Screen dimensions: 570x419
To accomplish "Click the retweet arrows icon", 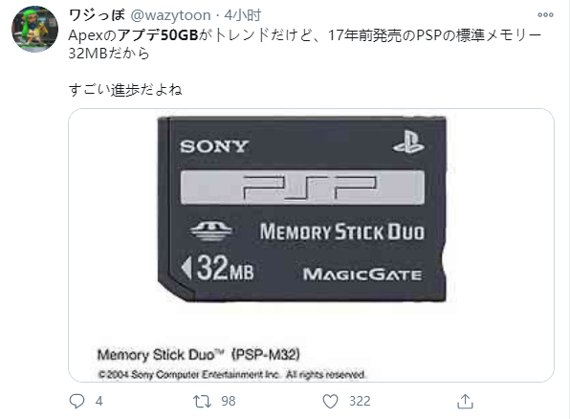I will coord(202,401).
